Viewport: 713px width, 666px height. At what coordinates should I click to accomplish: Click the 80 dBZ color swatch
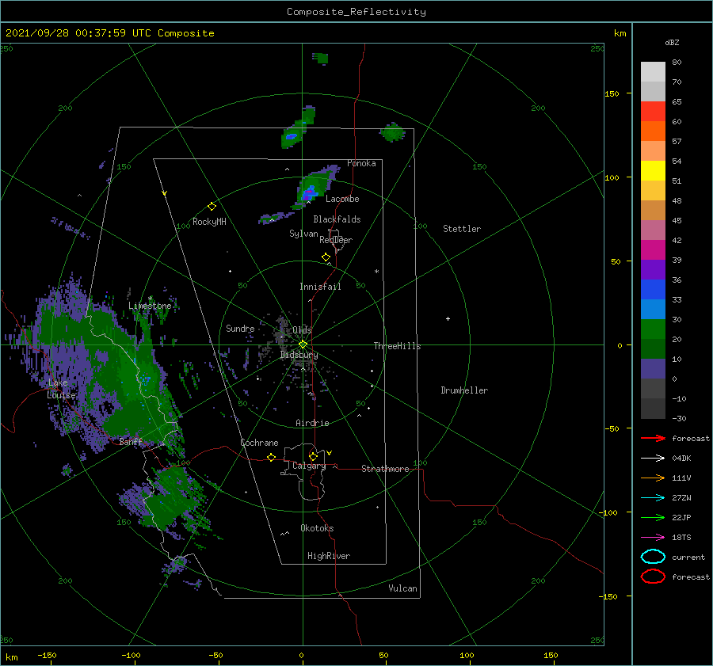click(x=653, y=71)
